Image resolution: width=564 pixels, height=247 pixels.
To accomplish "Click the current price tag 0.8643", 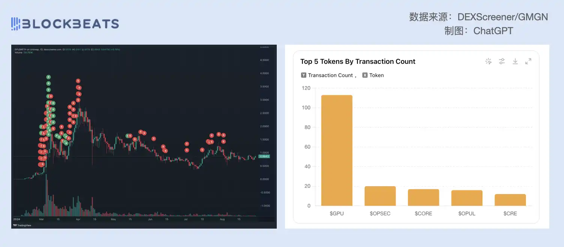I will (x=264, y=156).
